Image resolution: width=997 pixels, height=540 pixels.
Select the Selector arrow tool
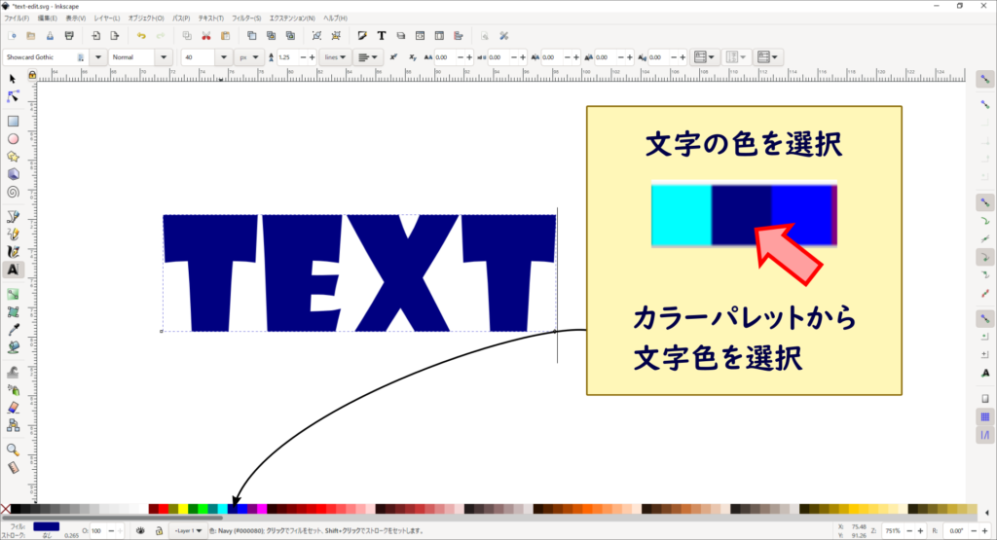click(13, 79)
